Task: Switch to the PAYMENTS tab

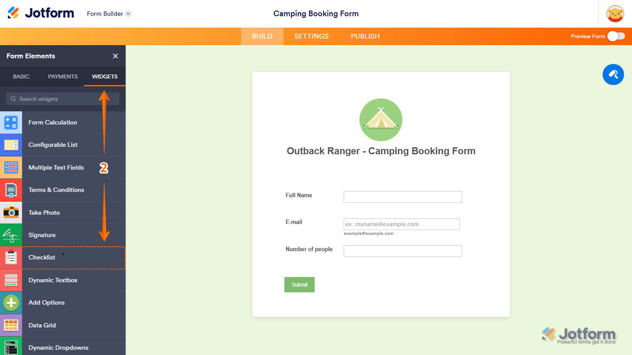Action: (63, 76)
